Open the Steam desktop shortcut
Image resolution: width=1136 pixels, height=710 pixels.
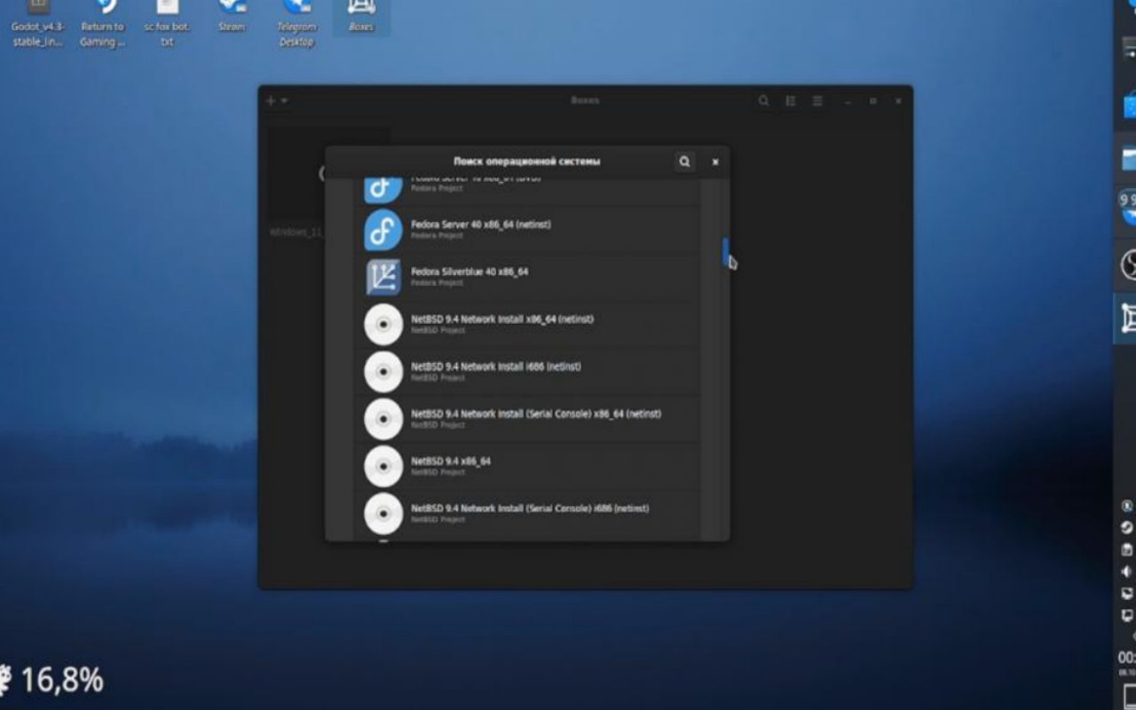pyautogui.click(x=232, y=18)
